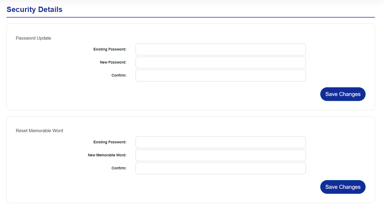The height and width of the screenshot is (213, 384).
Task: Focus the New Password input field
Action: [x=221, y=62]
